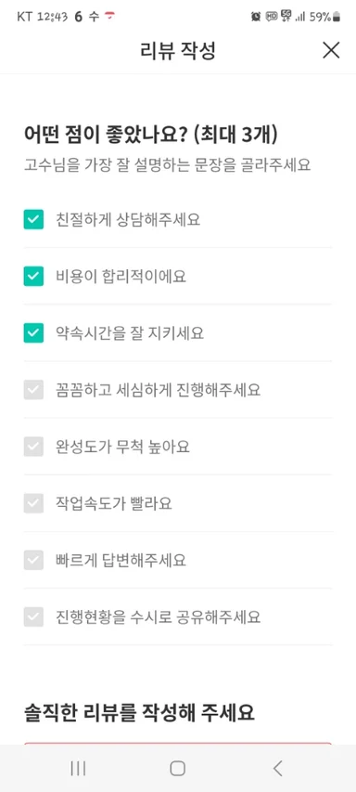The image size is (356, 792).
Task: Uncheck 비용이 합리적이에요 checkbox
Action: click(x=33, y=277)
